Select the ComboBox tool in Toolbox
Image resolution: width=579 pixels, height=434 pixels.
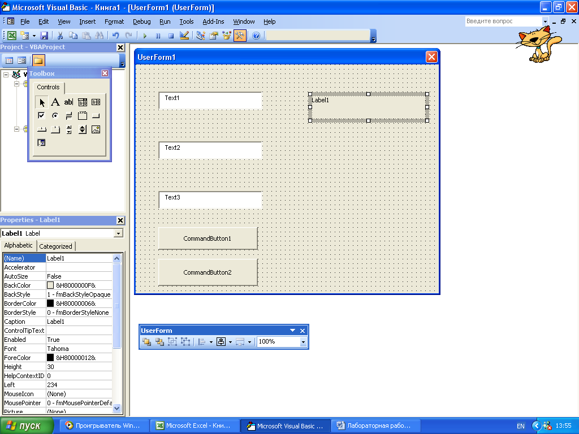pyautogui.click(x=83, y=102)
